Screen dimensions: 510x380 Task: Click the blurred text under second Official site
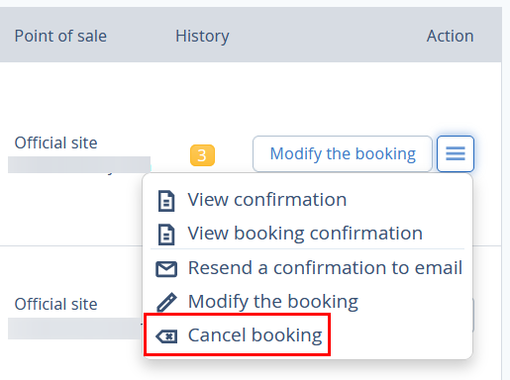75,329
